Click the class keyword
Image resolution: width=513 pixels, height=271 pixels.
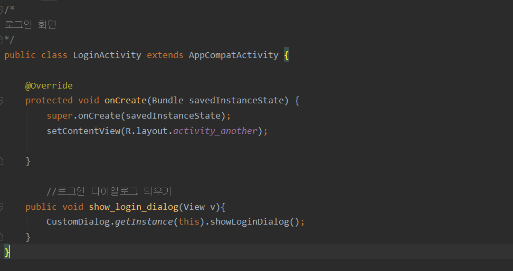coord(54,55)
